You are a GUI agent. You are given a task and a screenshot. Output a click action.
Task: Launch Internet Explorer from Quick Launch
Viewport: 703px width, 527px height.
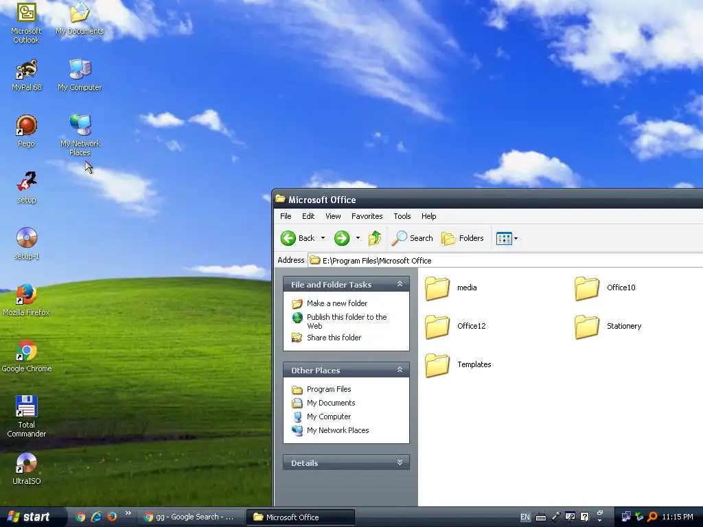click(x=96, y=517)
